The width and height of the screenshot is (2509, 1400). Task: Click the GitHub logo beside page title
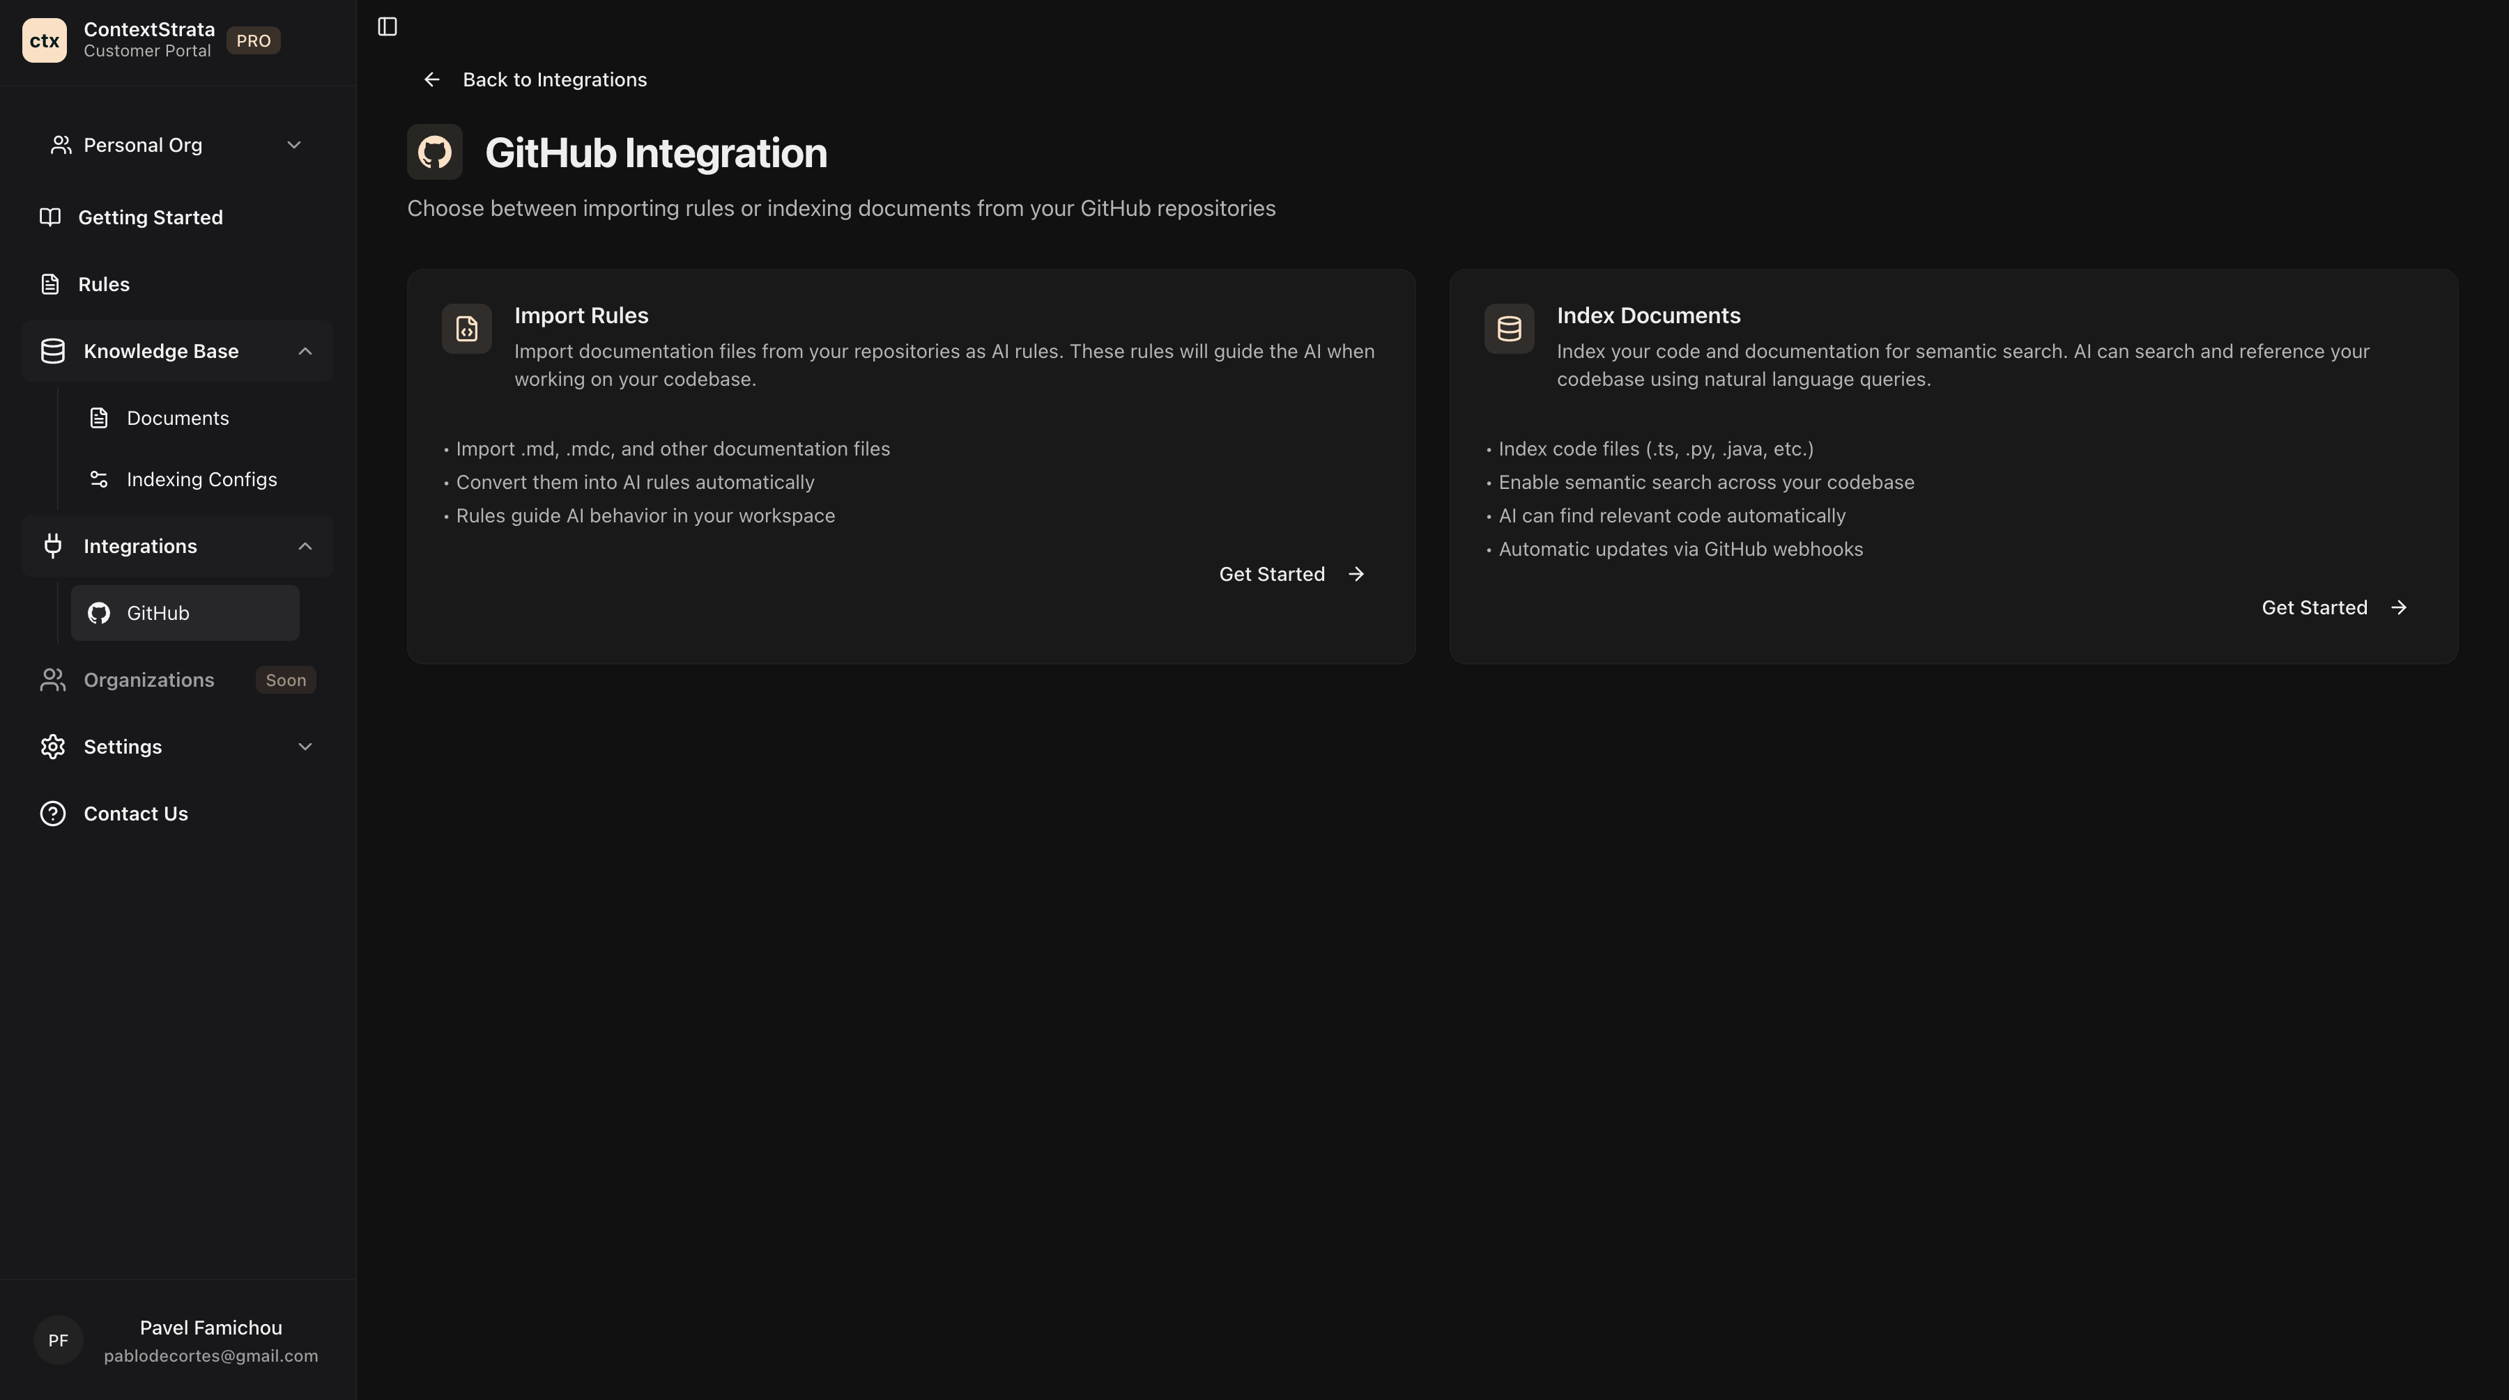[x=434, y=152]
